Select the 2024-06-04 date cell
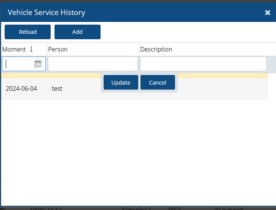Image resolution: width=276 pixels, height=210 pixels. tap(21, 89)
